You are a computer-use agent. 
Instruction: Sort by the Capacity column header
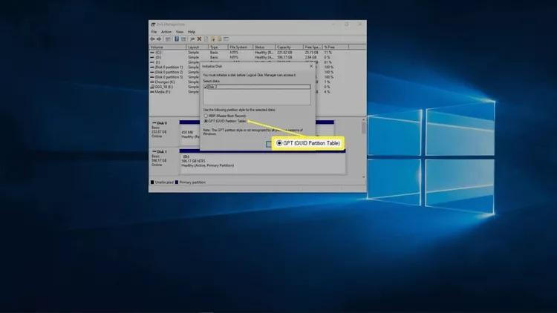pyautogui.click(x=284, y=47)
